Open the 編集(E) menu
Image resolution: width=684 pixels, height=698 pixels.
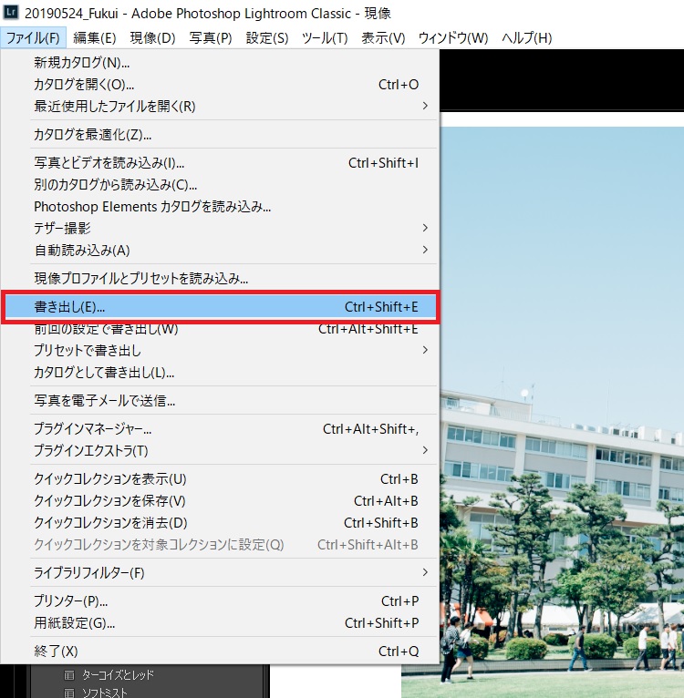(94, 38)
